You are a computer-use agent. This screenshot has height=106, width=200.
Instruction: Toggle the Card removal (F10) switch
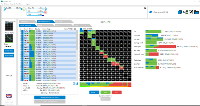click(x=151, y=12)
